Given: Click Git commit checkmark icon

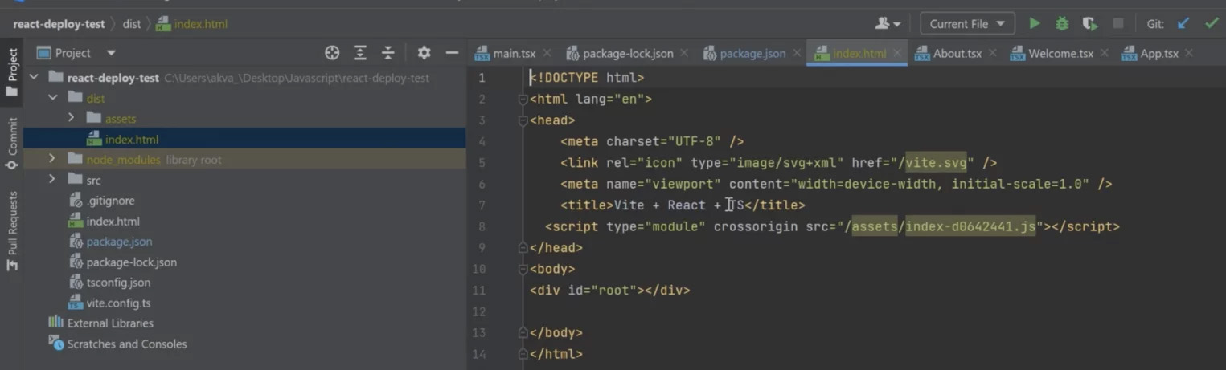Looking at the screenshot, I should click(1211, 24).
